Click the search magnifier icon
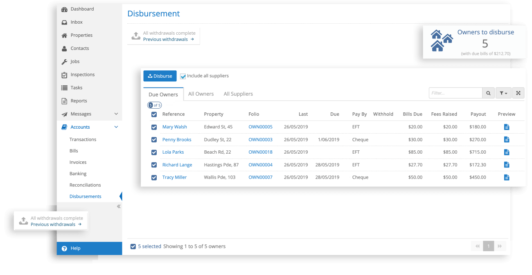The width and height of the screenshot is (532, 275). pyautogui.click(x=488, y=93)
